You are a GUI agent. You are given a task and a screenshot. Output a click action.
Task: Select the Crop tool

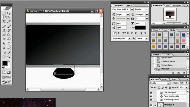[4, 21]
